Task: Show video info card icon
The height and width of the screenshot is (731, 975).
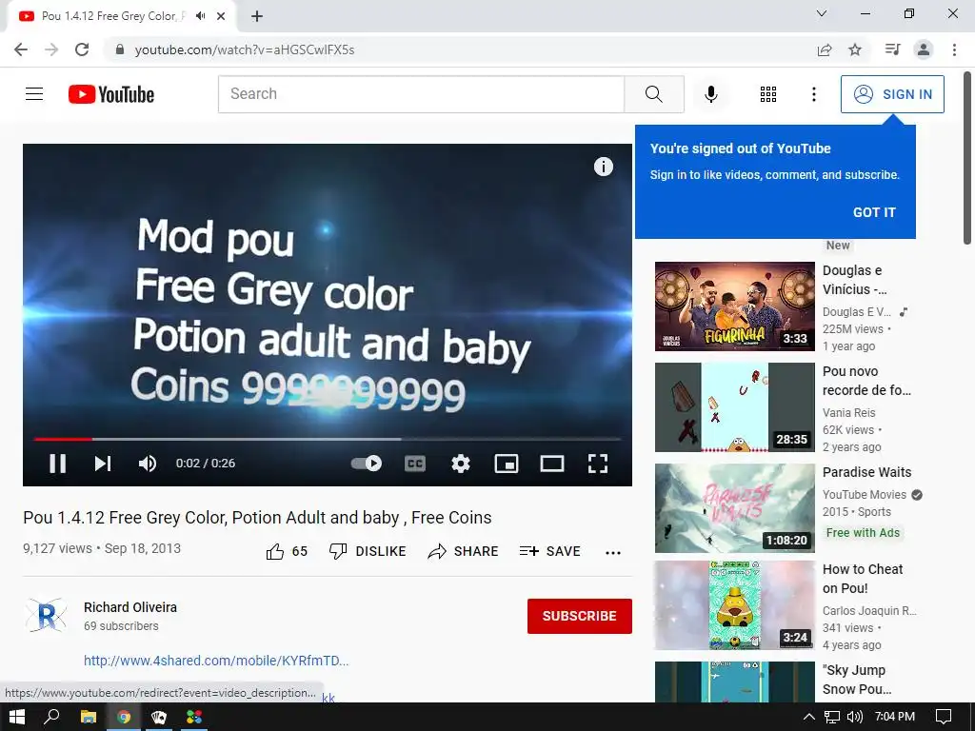Action: pos(603,167)
